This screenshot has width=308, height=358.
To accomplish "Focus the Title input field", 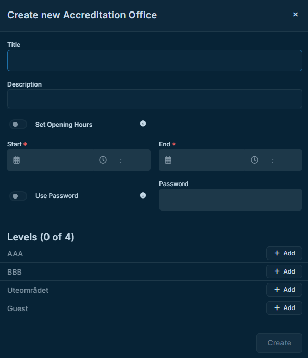I will (155, 60).
